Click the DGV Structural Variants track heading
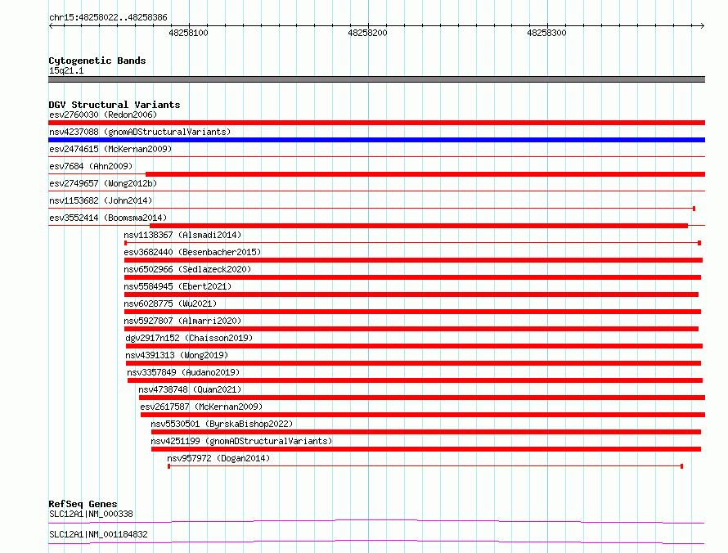Screen dimensions: 728x553 [x=115, y=105]
